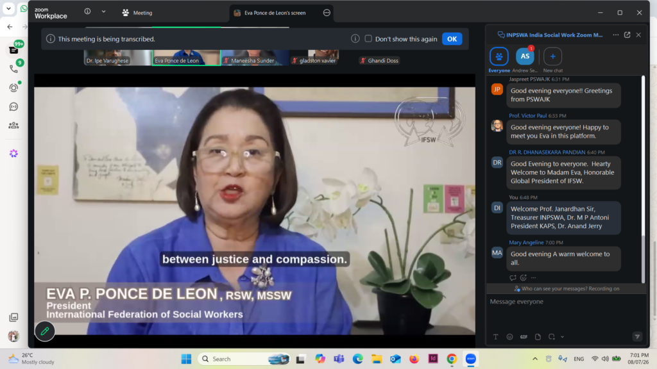Open the chat panel more options ellipsis
The width and height of the screenshot is (657, 369).
coord(615,35)
